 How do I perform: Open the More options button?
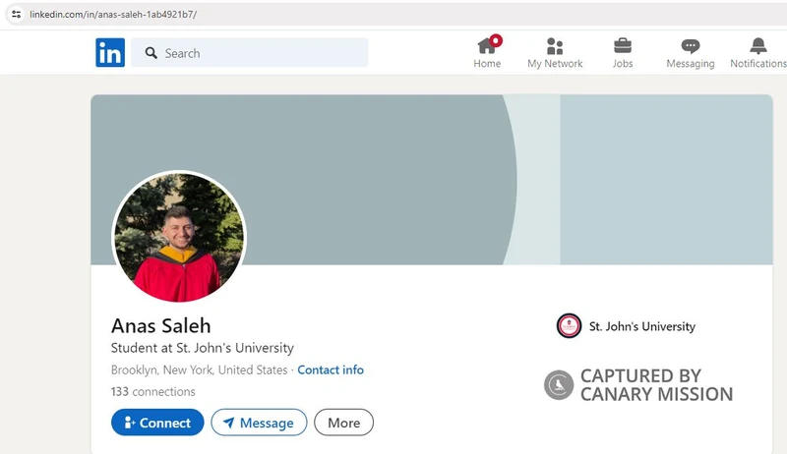pos(343,423)
